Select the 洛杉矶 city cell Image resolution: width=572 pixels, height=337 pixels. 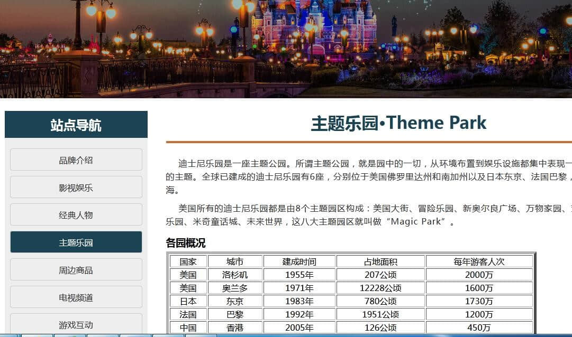click(x=235, y=275)
